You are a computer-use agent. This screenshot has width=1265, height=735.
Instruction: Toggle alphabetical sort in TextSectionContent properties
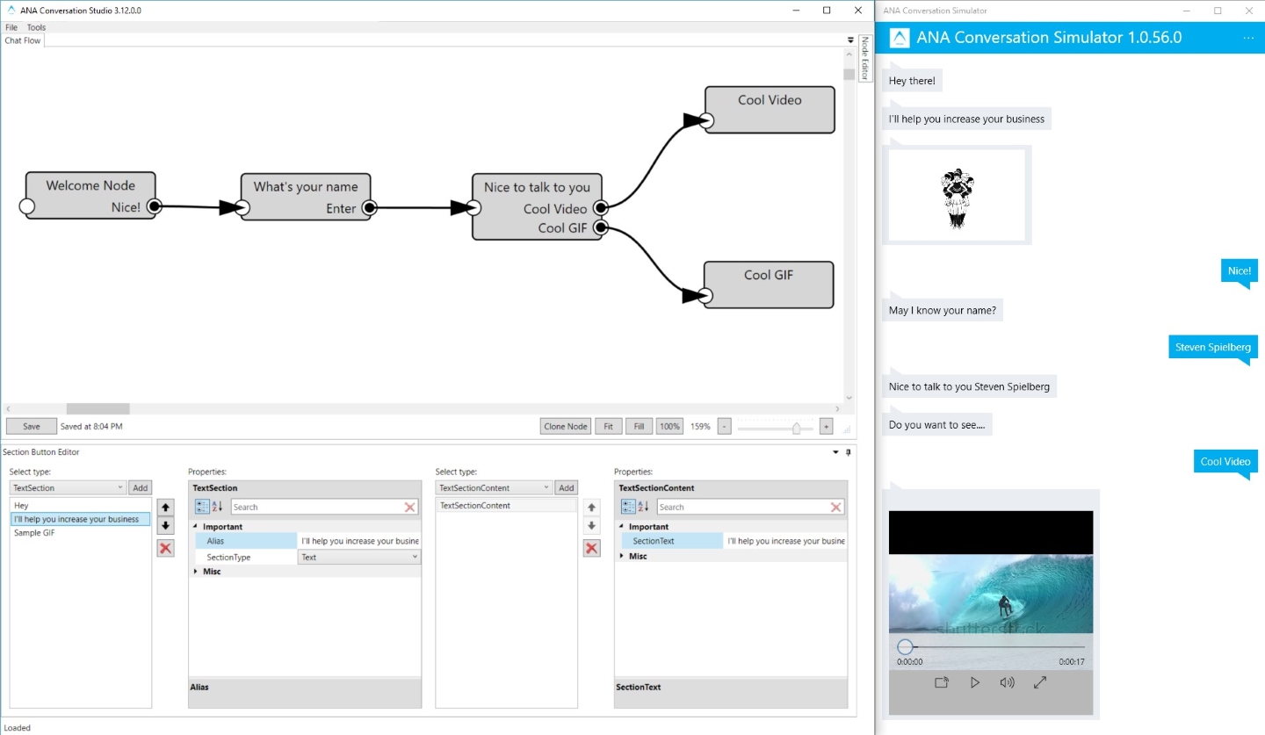643,507
